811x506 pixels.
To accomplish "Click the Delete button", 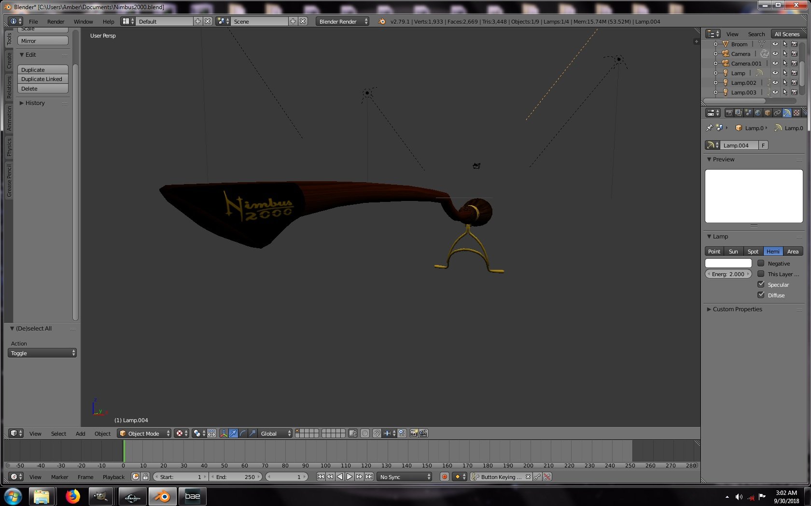I will [43, 89].
